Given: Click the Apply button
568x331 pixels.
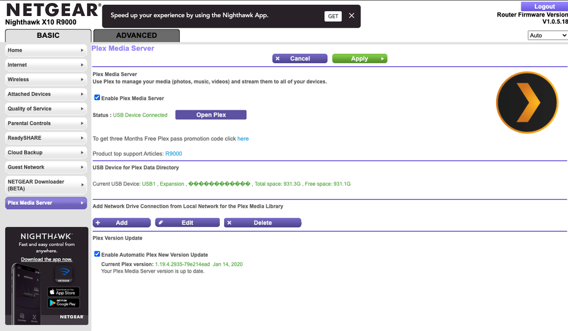Looking at the screenshot, I should click(360, 59).
